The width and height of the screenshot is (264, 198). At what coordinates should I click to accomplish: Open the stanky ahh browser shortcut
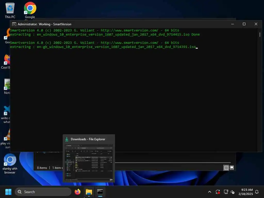[10, 164]
